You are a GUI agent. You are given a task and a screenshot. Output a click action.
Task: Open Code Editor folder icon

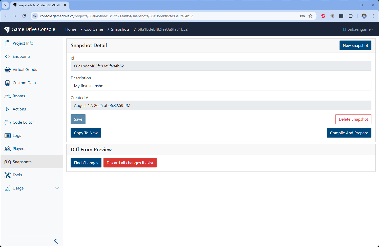[8, 122]
